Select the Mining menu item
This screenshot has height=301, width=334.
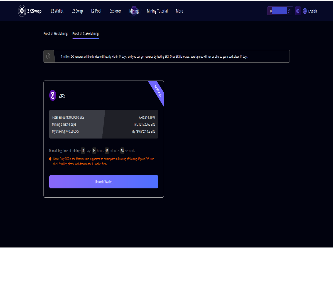pyautogui.click(x=134, y=11)
